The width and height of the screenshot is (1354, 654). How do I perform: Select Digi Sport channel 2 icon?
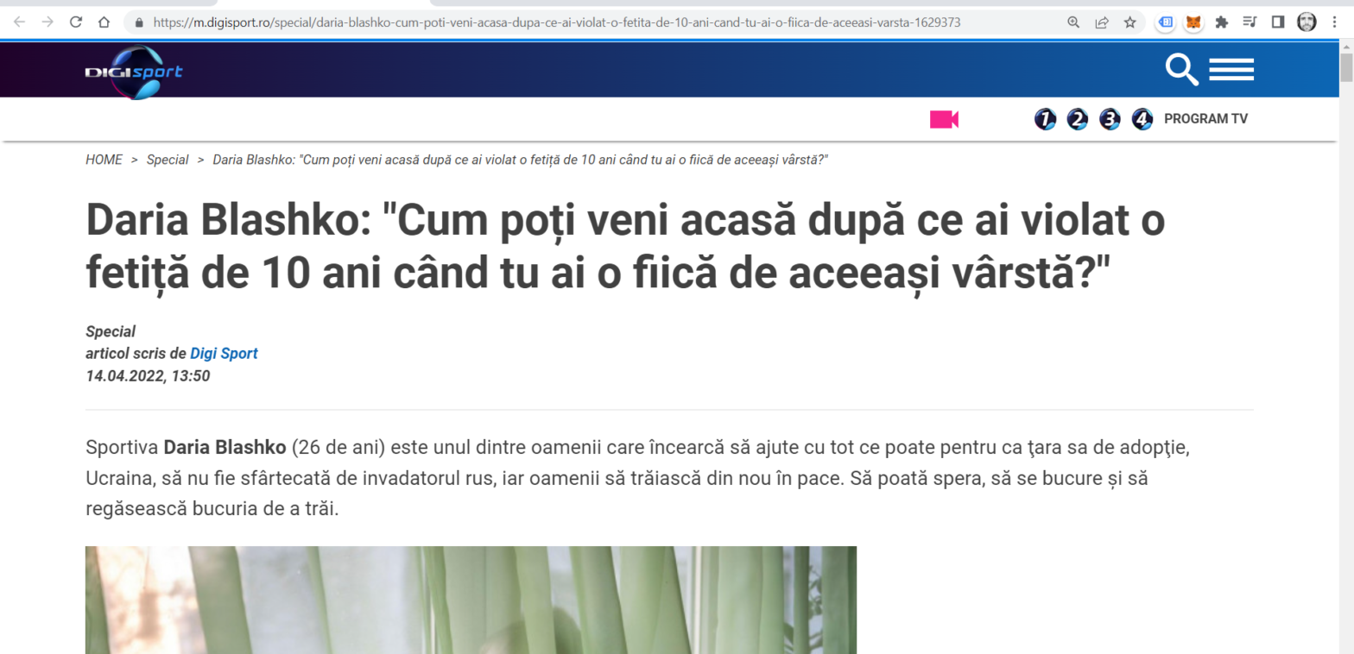1077,119
